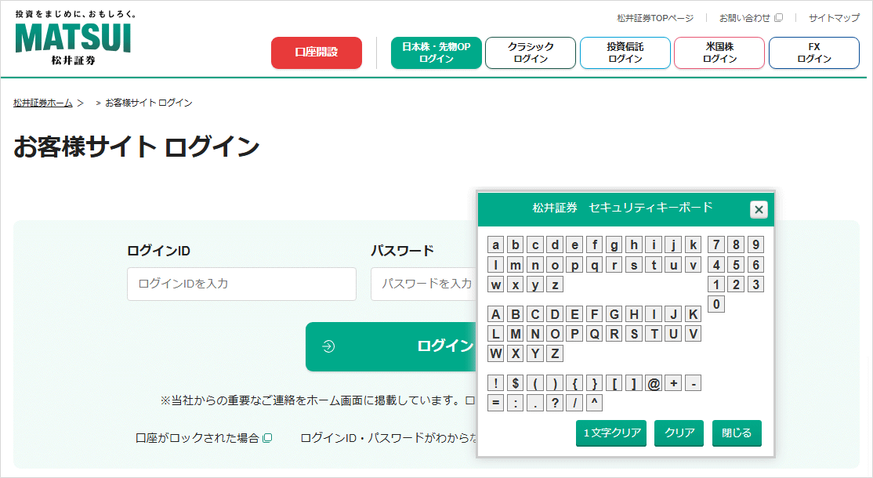Open サイトマップ link

click(834, 18)
